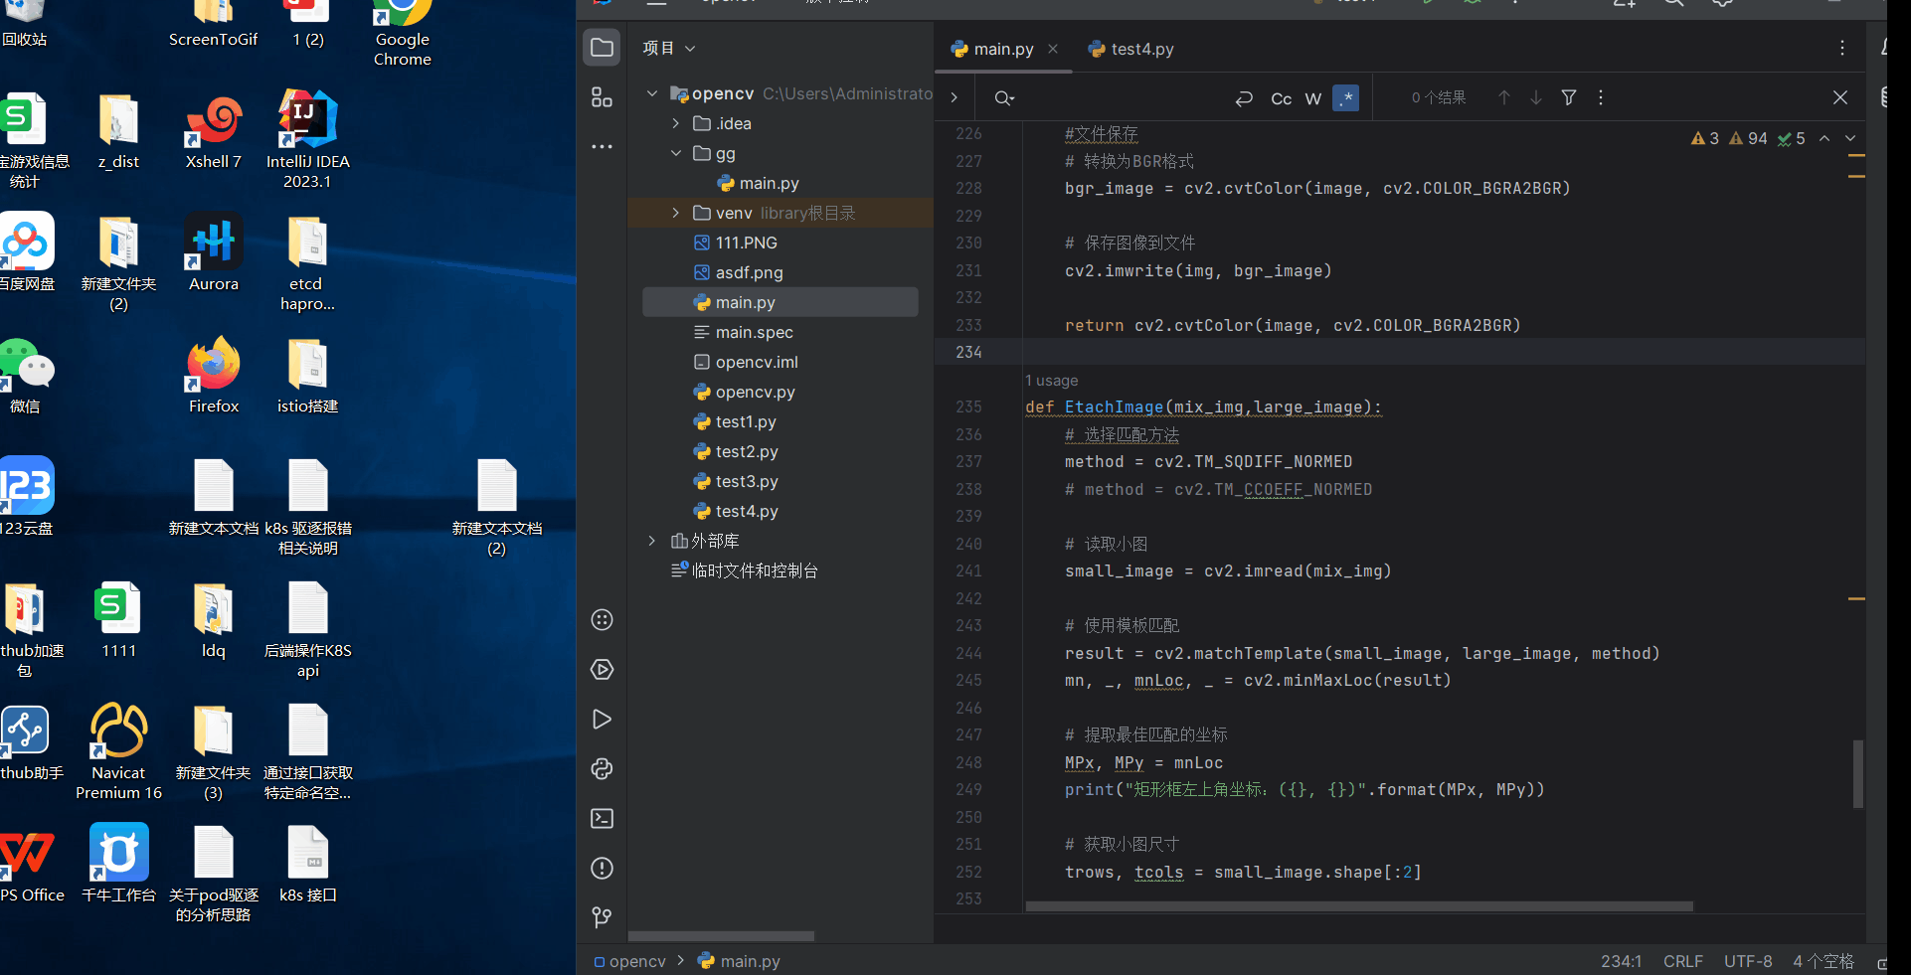Viewport: 1911px width, 975px height.
Task: Toggle whole words (W) in search bar
Action: click(1312, 98)
